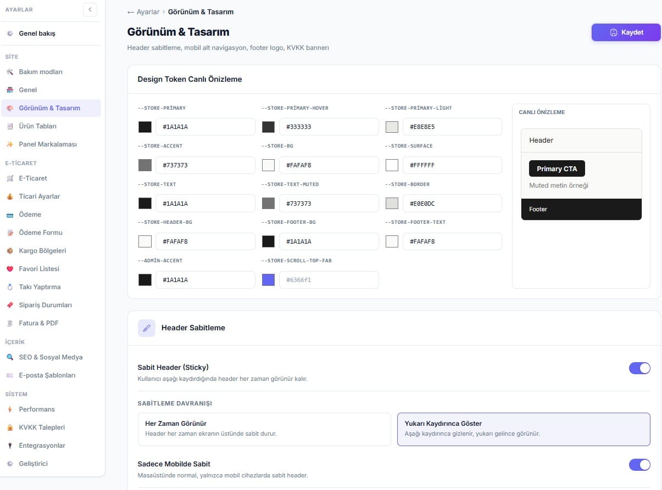
Task: Click the Panel Markalaması sparkle icon
Action: (9, 144)
